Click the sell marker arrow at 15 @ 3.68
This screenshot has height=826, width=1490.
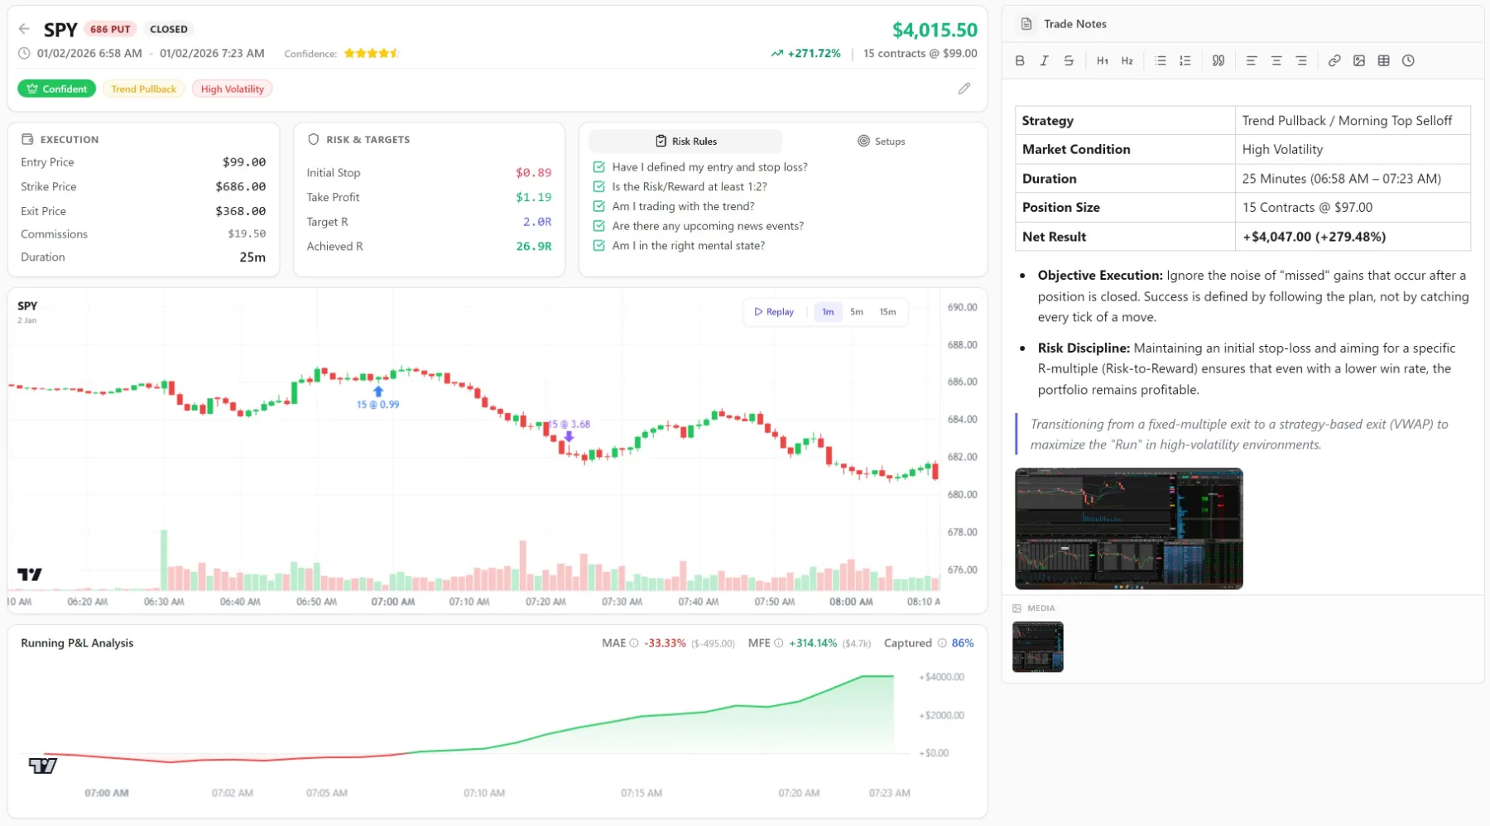pyautogui.click(x=569, y=436)
